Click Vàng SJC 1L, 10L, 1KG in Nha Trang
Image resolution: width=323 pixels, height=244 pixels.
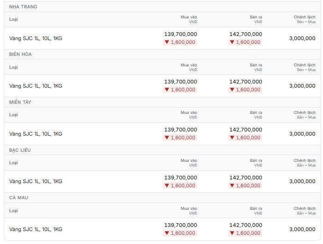36,38
